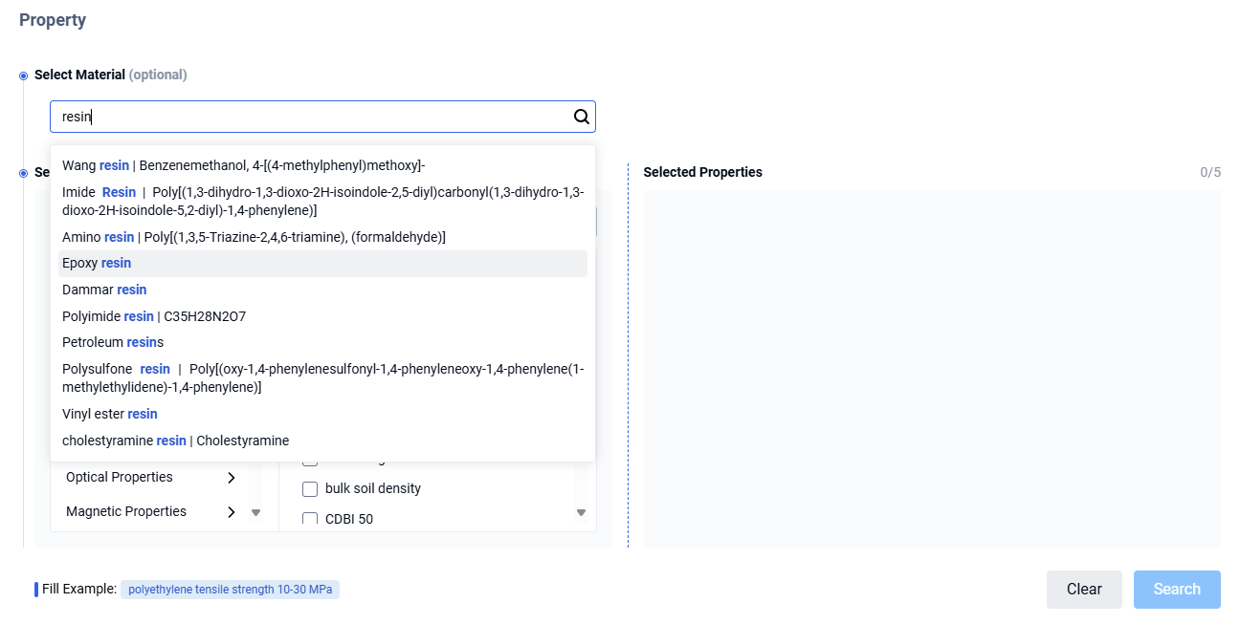Image resolution: width=1240 pixels, height=624 pixels.
Task: Click the Clear button
Action: (x=1083, y=590)
